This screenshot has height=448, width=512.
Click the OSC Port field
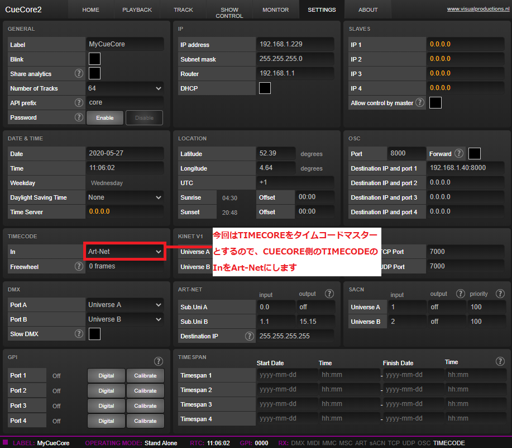click(407, 153)
